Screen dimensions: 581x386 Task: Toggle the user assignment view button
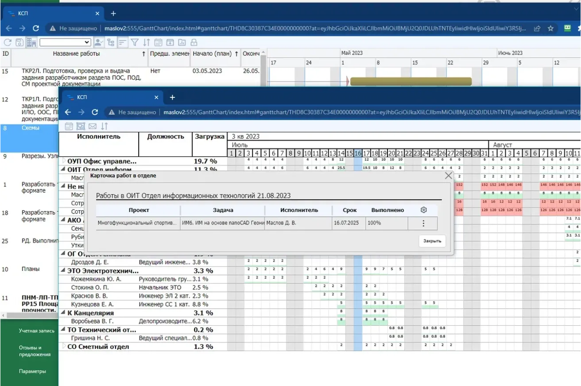point(99,42)
